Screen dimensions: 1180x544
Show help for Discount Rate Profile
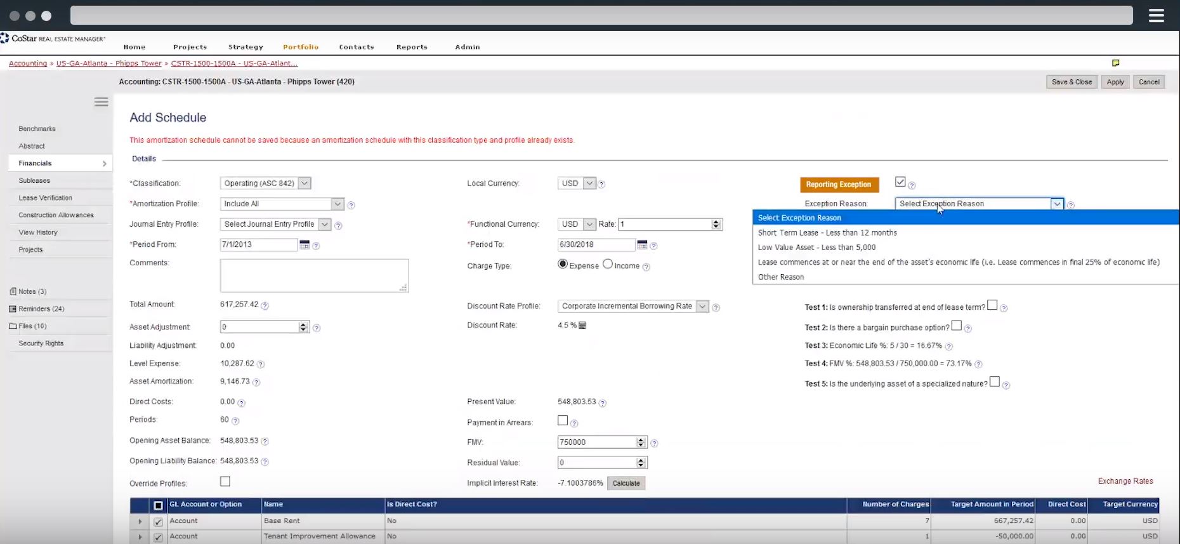[716, 308]
